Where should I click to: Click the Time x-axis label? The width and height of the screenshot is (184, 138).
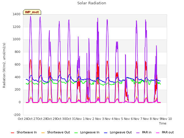(x=163, y=123)
